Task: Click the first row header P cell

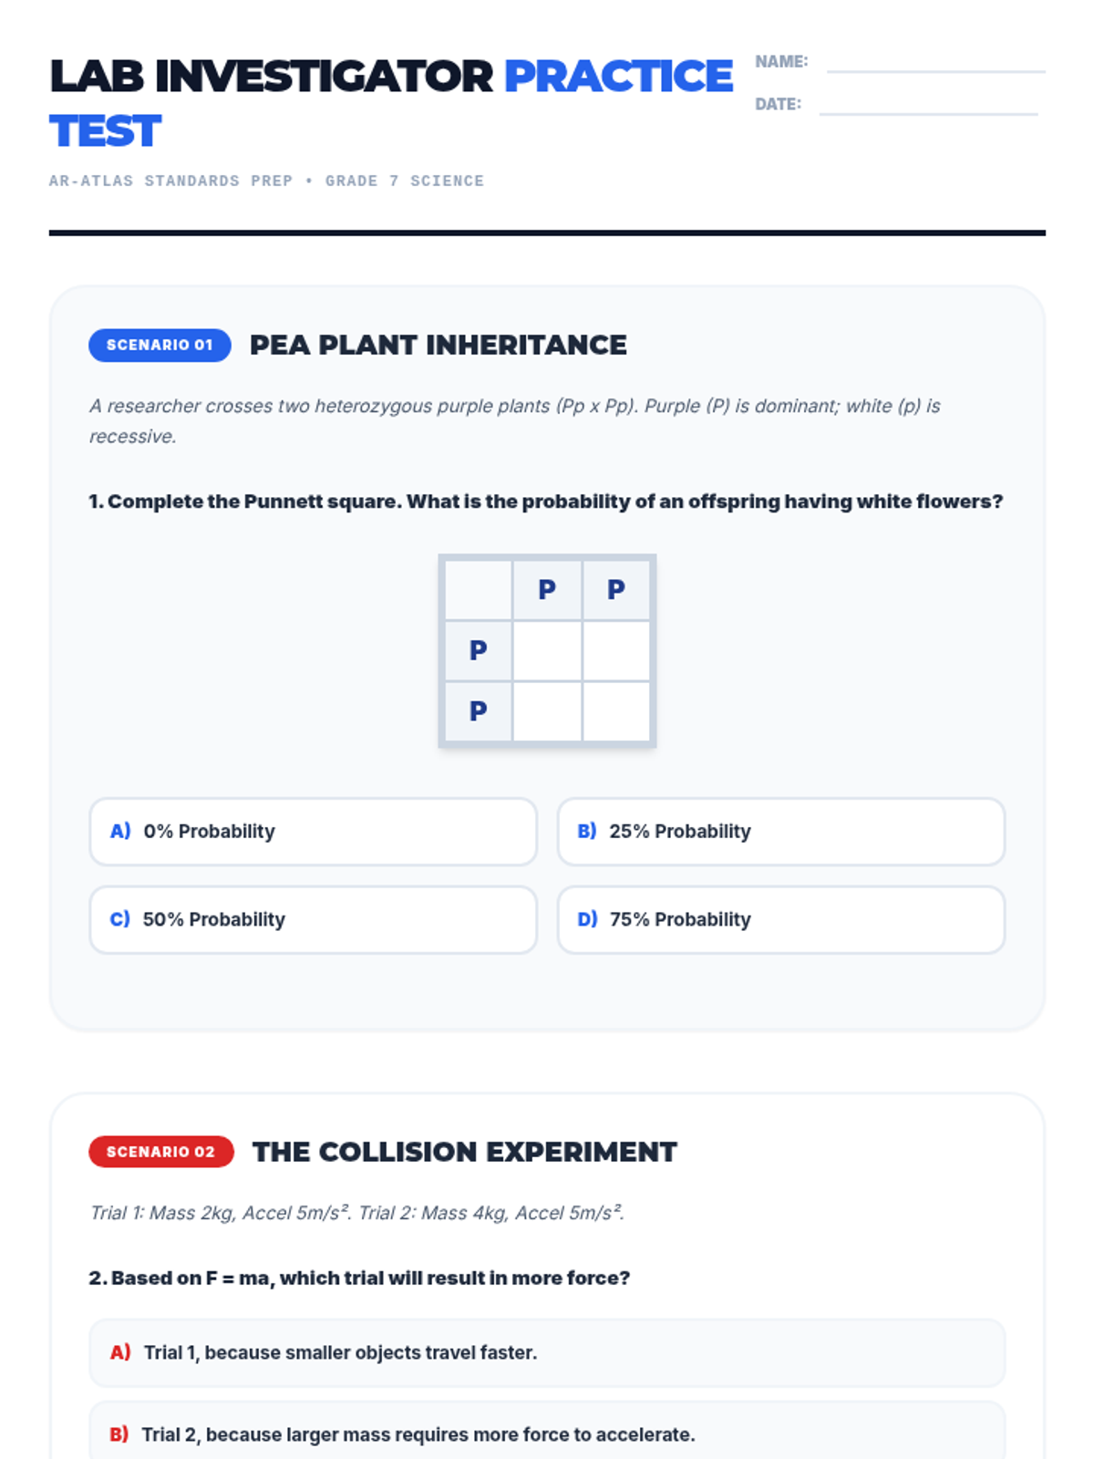Action: [x=478, y=651]
